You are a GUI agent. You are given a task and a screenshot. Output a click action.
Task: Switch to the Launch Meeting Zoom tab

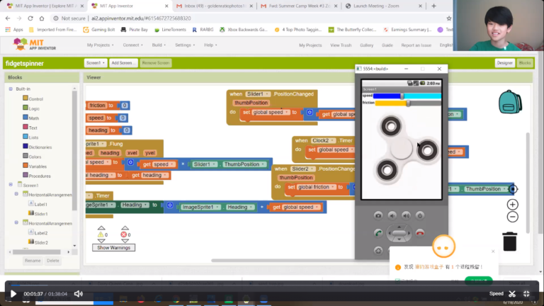pyautogui.click(x=383, y=6)
